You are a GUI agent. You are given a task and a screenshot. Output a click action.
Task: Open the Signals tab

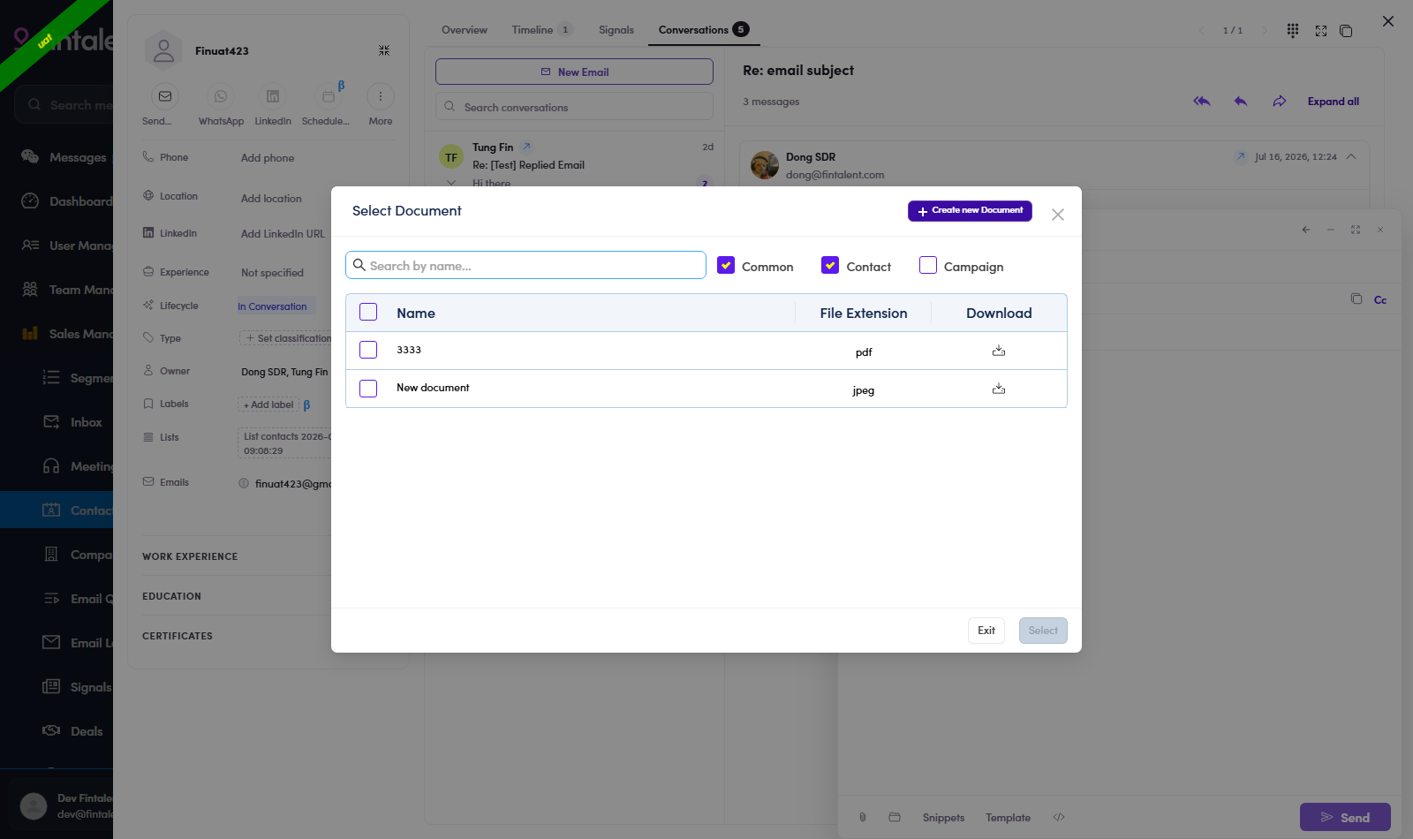[616, 30]
